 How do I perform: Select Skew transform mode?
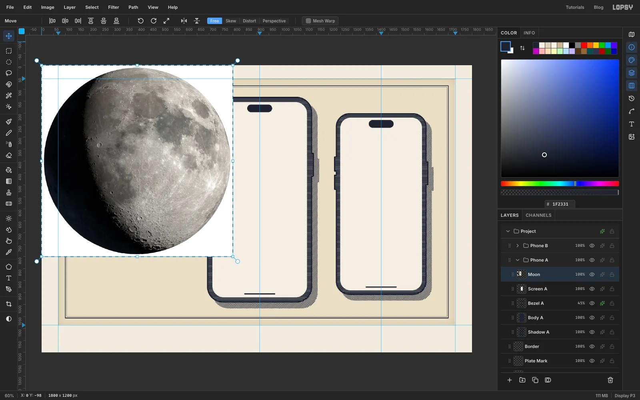click(231, 21)
